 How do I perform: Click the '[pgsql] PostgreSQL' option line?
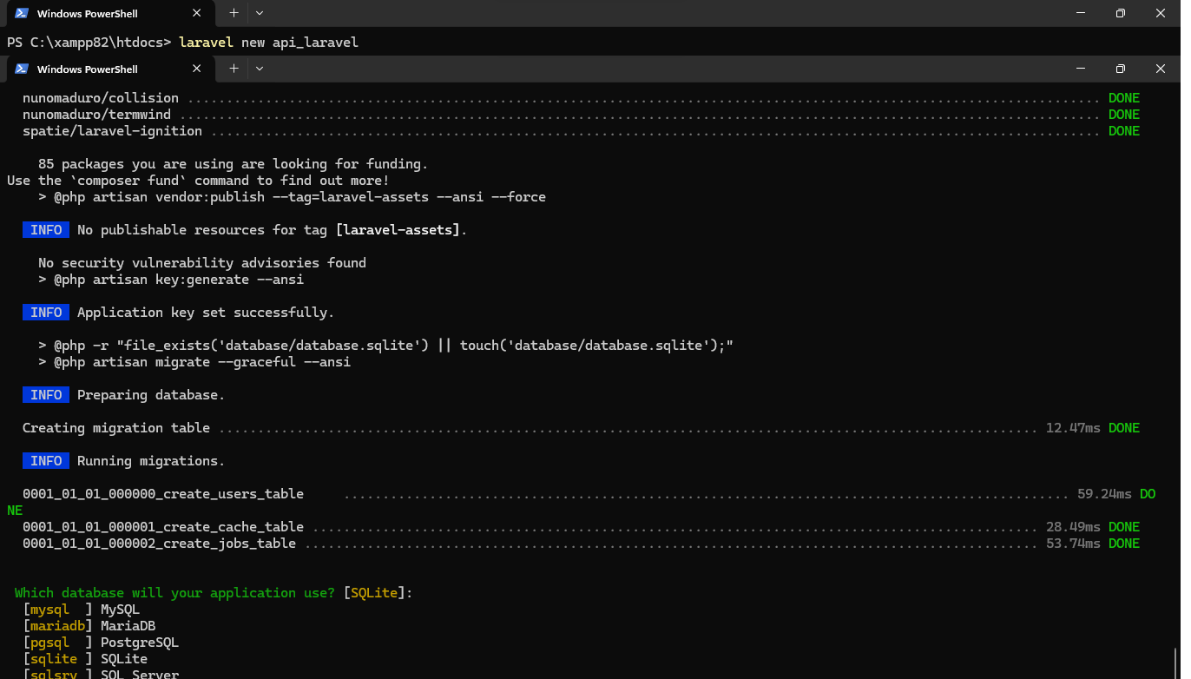click(x=101, y=643)
